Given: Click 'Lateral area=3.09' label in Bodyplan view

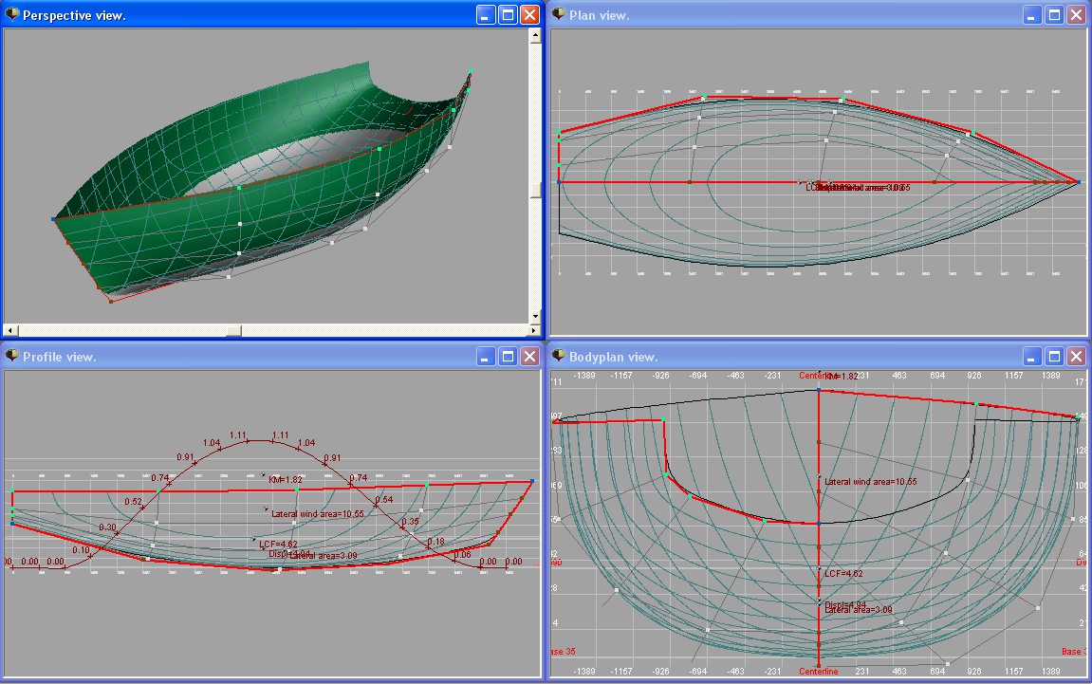Looking at the screenshot, I should [x=859, y=610].
